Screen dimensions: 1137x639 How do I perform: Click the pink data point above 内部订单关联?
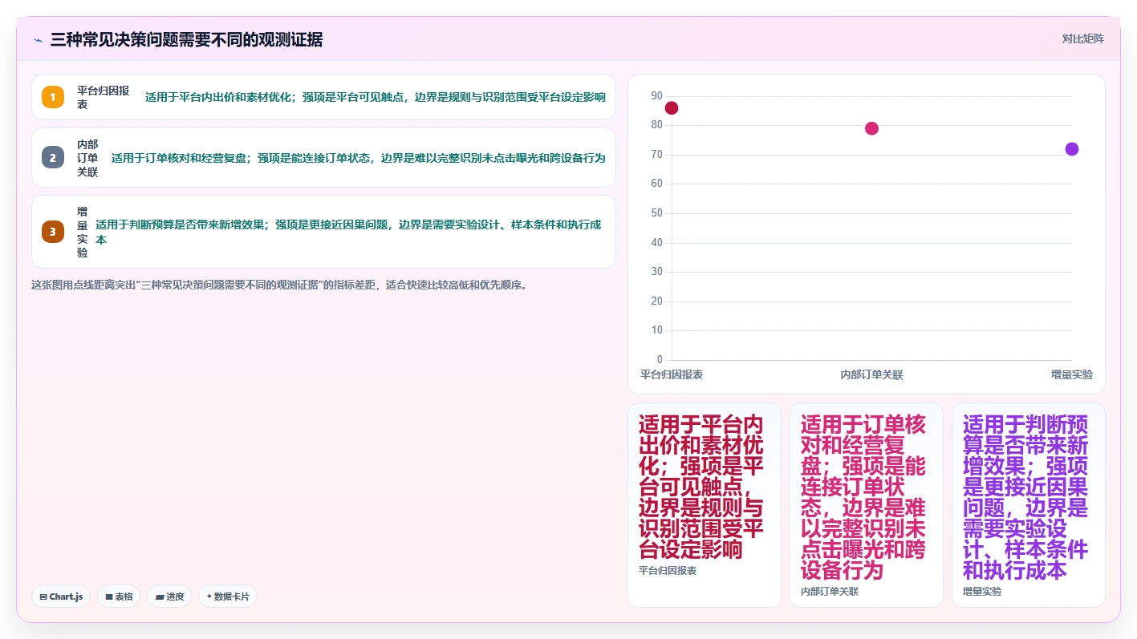(x=871, y=128)
